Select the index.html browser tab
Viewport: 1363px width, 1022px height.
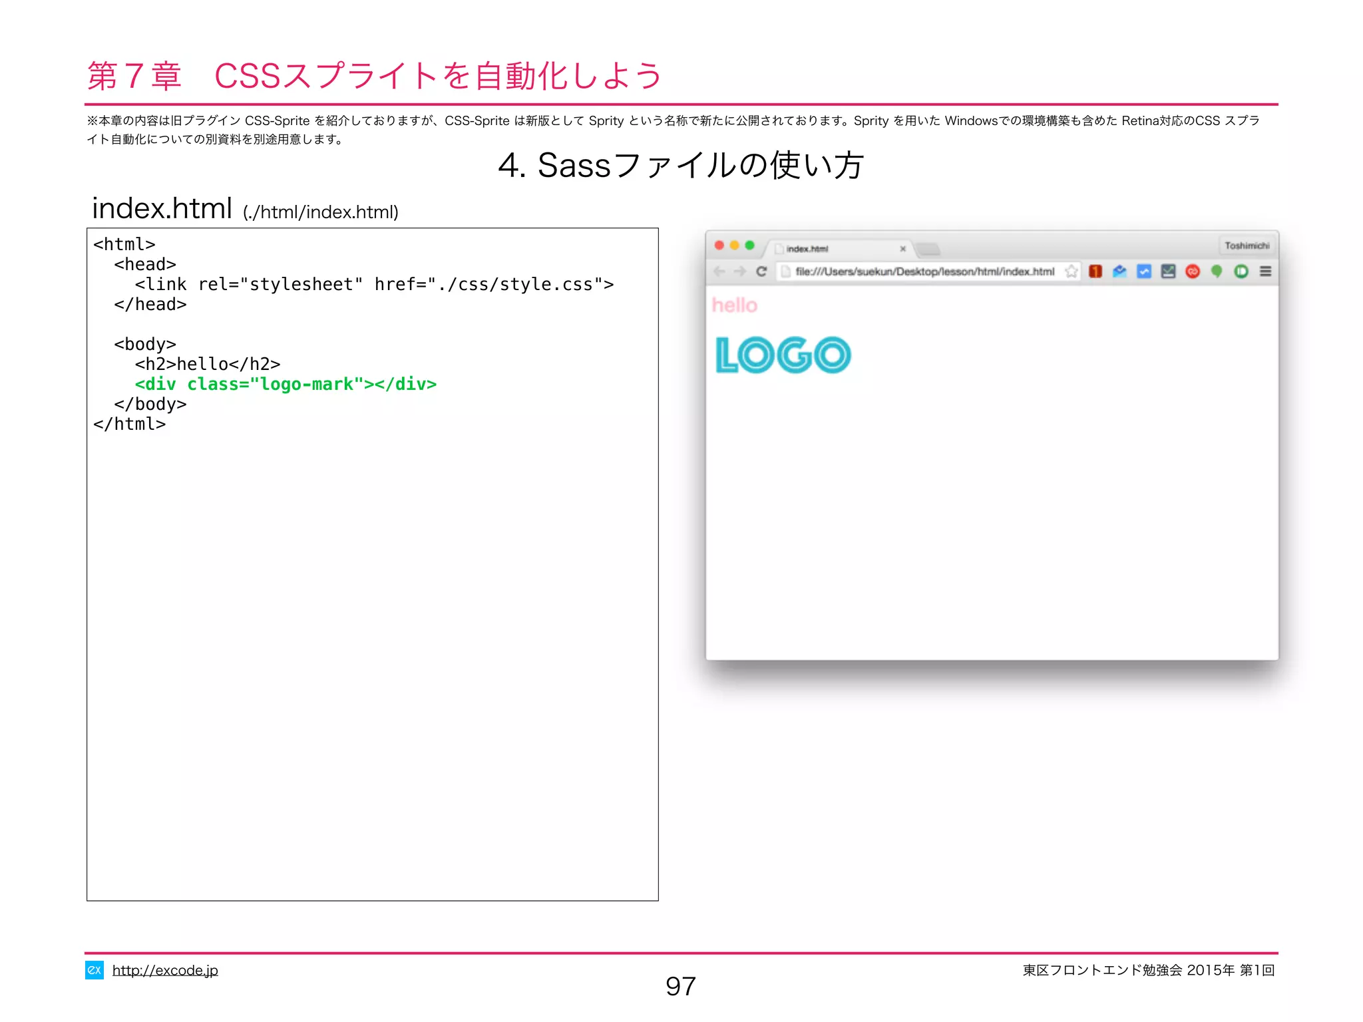click(x=839, y=249)
